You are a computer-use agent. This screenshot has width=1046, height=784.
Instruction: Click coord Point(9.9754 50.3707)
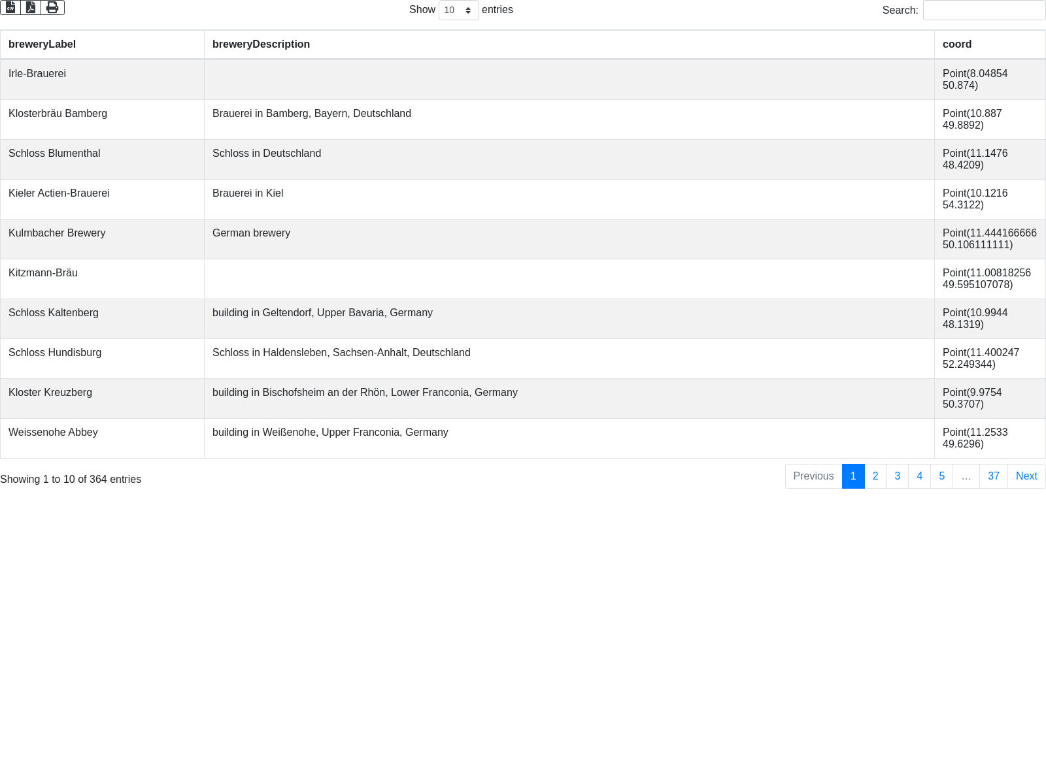click(972, 399)
